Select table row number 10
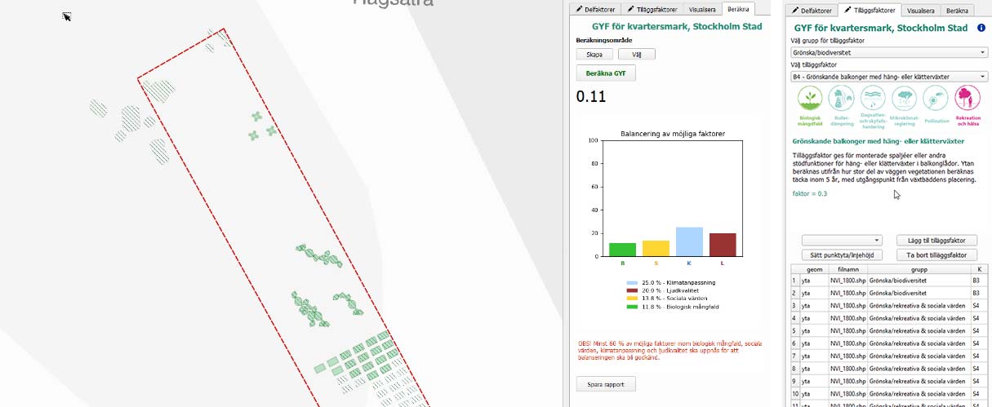Screen dimensions: 992x407 pos(795,394)
